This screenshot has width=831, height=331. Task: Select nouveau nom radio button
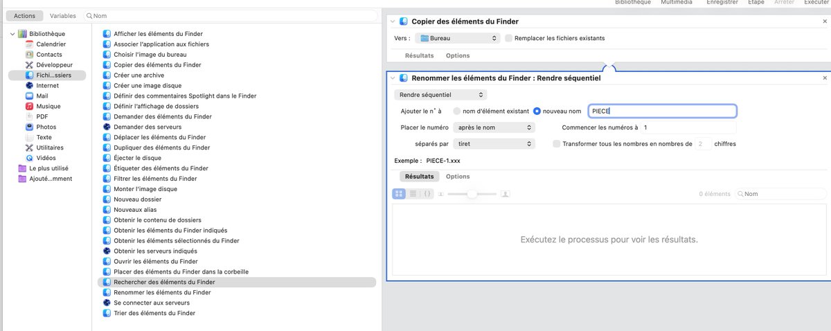(x=537, y=111)
